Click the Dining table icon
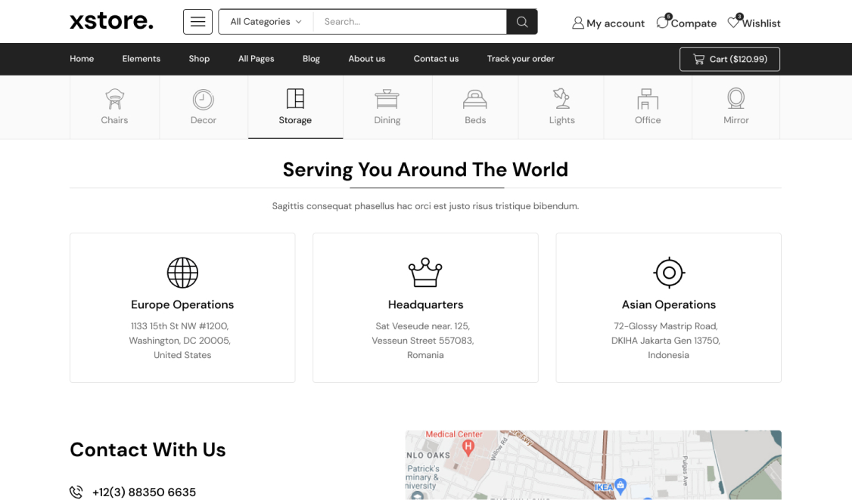 pos(387,99)
